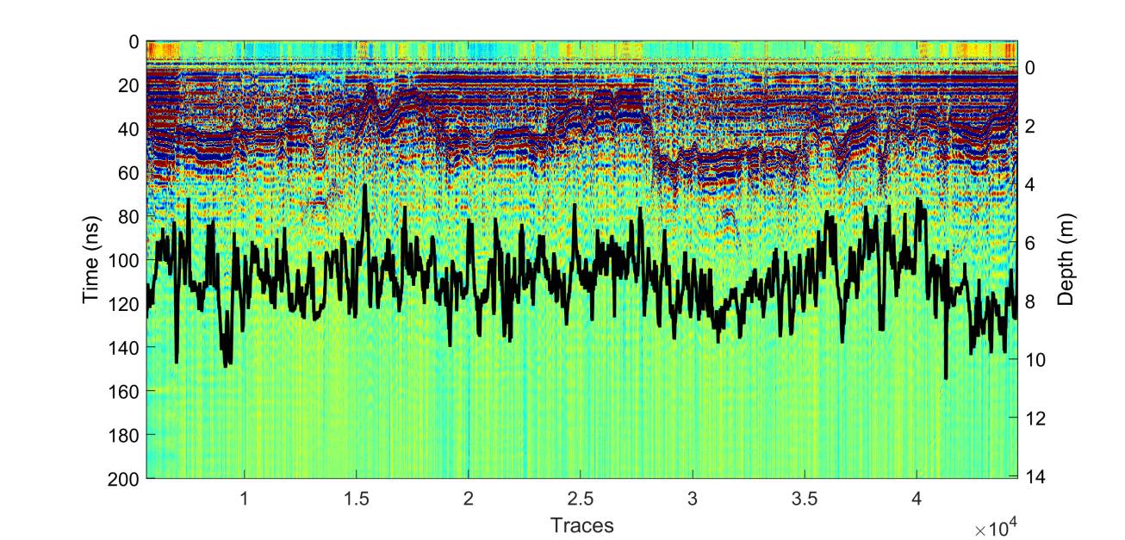The width and height of the screenshot is (1125, 540).
Task: Click the 200 tick on Time axis
Action: tap(123, 479)
